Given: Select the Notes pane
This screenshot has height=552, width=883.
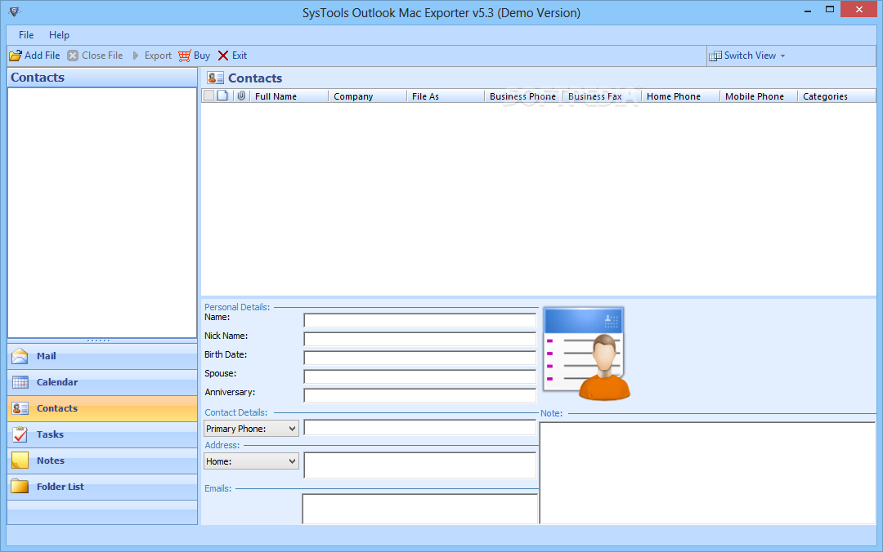Looking at the screenshot, I should (102, 461).
